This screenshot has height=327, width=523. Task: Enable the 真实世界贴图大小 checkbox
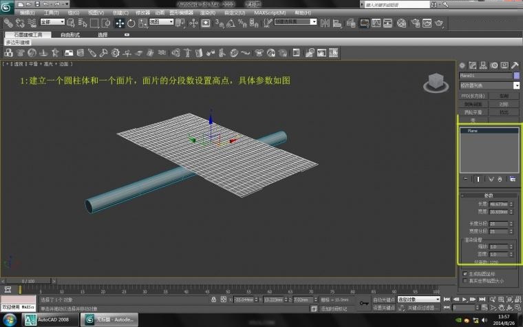(x=465, y=281)
